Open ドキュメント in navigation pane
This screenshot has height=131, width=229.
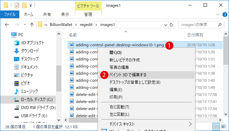[26, 67]
